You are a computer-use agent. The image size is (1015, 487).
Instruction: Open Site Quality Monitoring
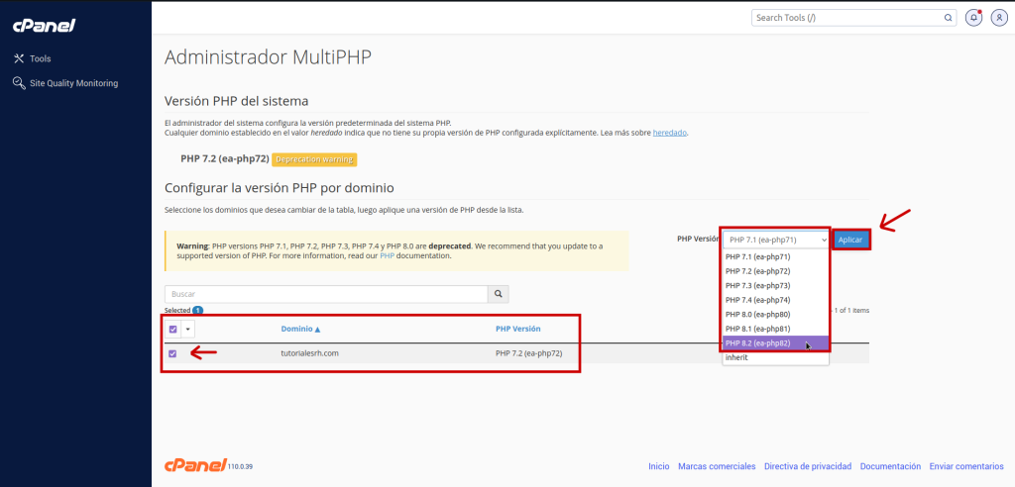pyautogui.click(x=73, y=83)
